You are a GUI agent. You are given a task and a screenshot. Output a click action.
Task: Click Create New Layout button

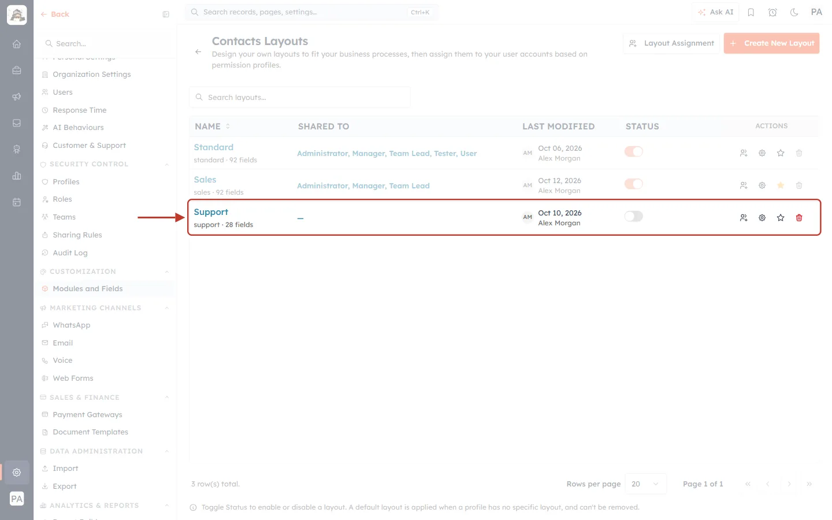[x=771, y=43]
